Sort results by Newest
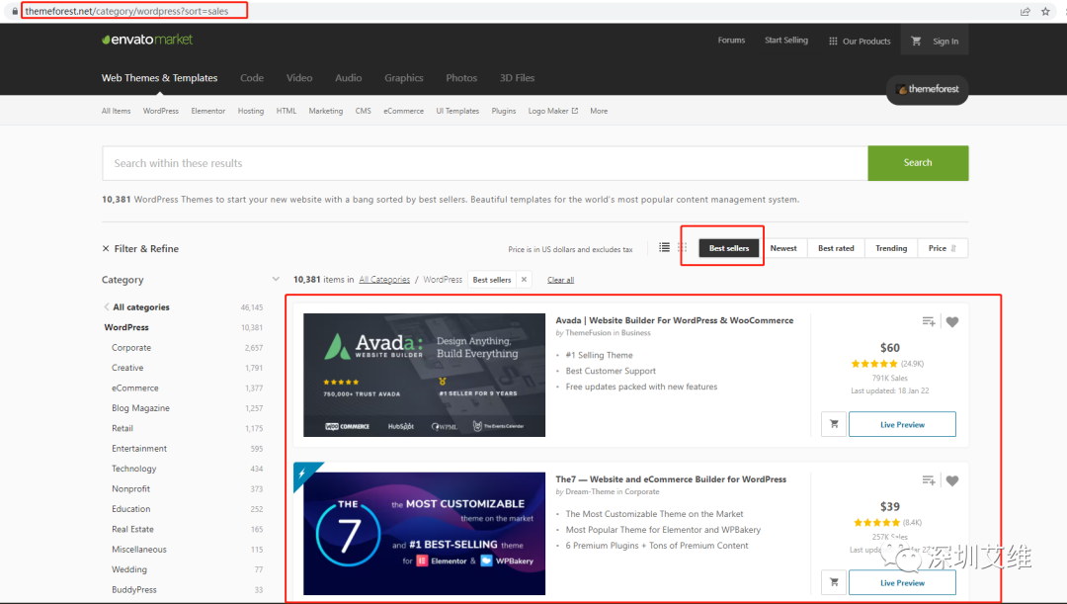Viewport: 1067px width, 604px height. tap(783, 248)
